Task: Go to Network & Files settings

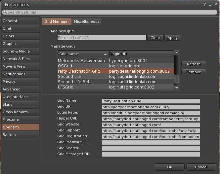Action: [21, 59]
